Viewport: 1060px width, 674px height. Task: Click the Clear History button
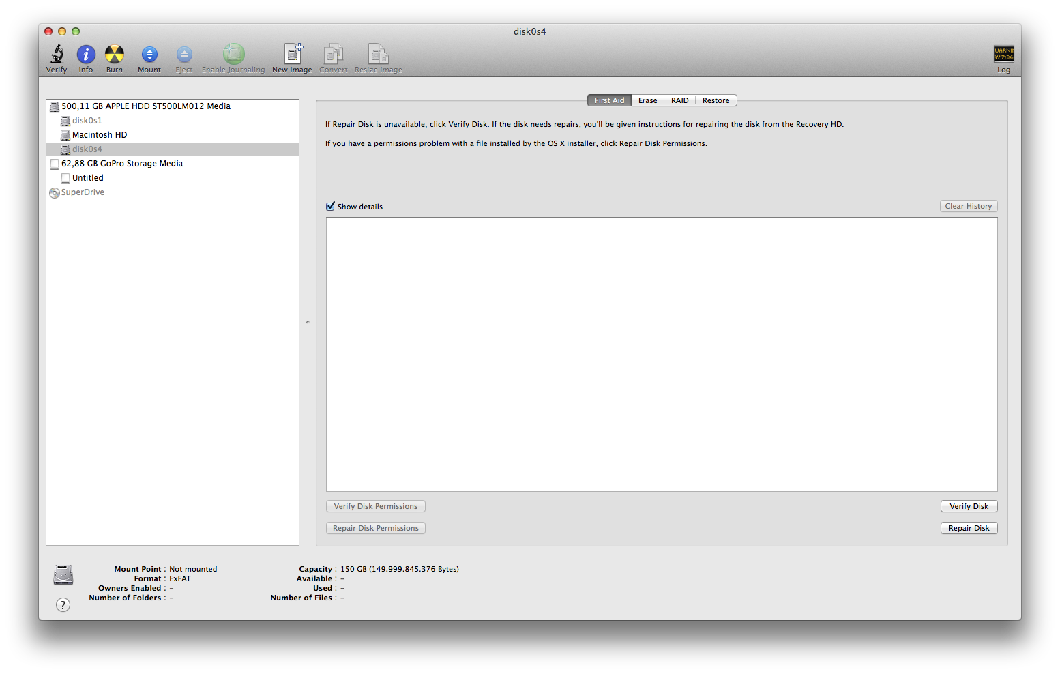click(969, 206)
